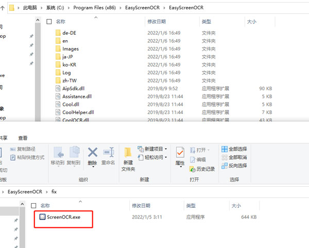Expand chevron after Program Files (x86) breadcrumb
Viewport: 309px width, 248px height.
pos(121,8)
